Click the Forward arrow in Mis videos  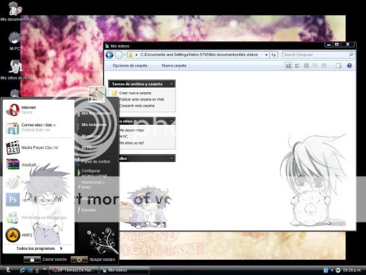pos(118,55)
